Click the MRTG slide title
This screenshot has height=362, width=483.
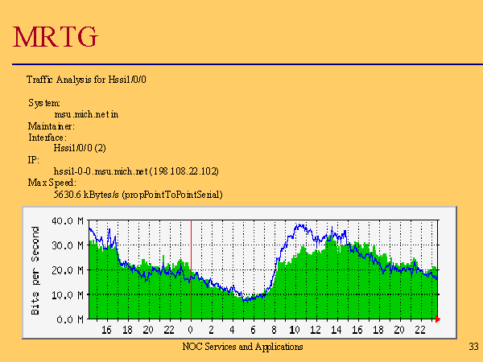[x=56, y=36]
